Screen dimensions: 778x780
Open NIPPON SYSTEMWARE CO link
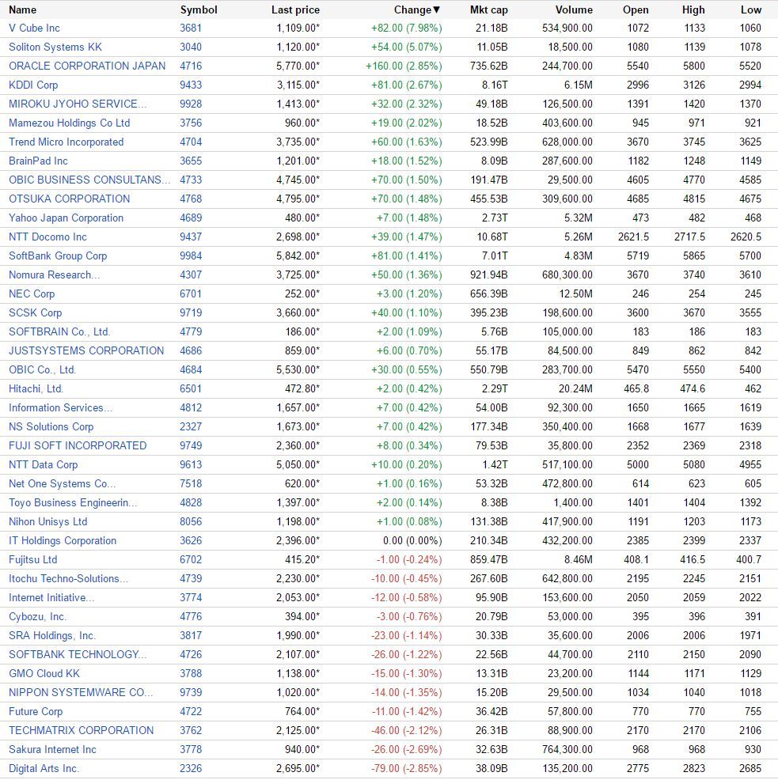(82, 692)
